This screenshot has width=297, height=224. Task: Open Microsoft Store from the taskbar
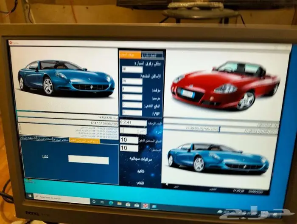pyautogui.click(x=128, y=204)
